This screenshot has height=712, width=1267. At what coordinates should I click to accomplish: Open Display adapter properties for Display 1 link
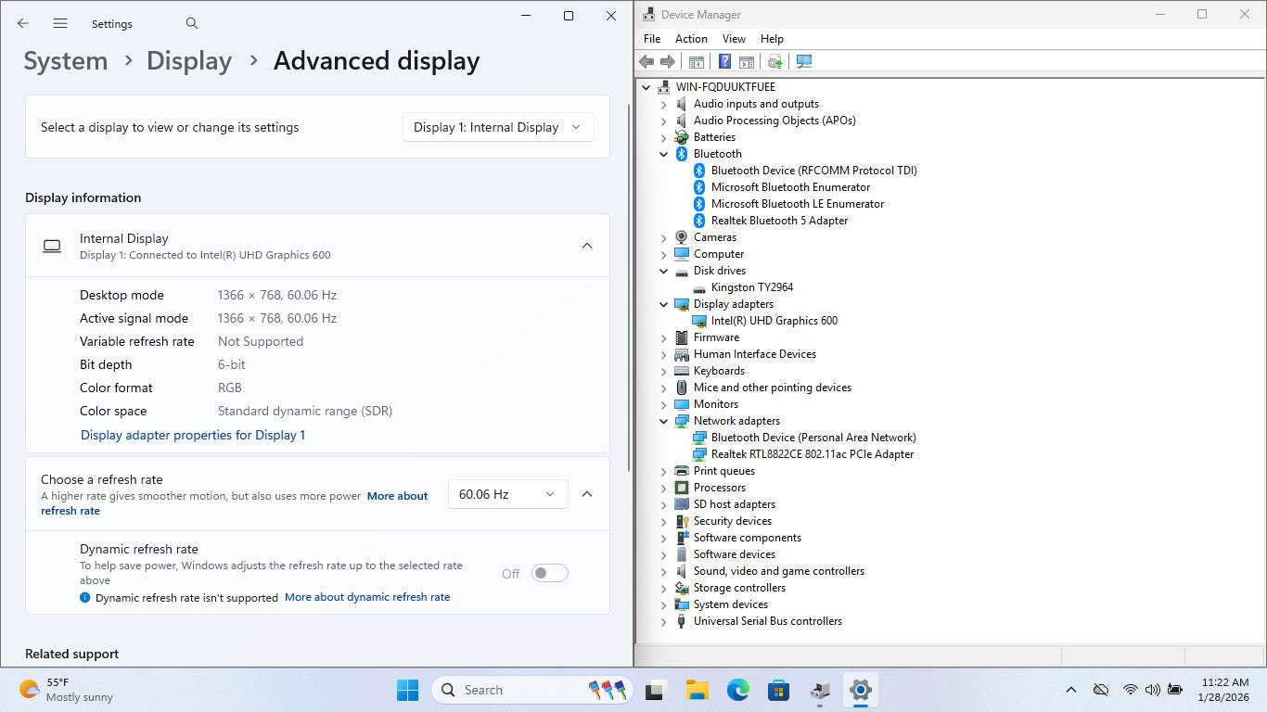[x=193, y=435]
